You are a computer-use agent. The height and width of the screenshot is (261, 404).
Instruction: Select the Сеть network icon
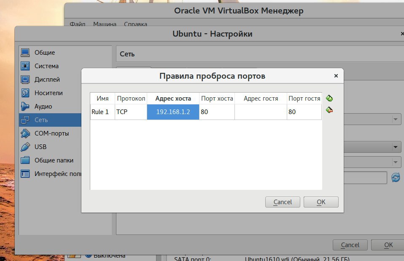25,120
